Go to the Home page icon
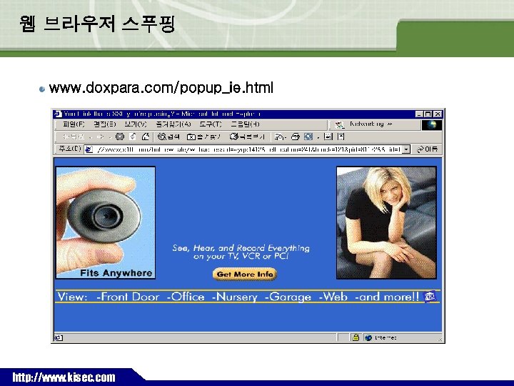This screenshot has height=386, width=514. (145, 137)
